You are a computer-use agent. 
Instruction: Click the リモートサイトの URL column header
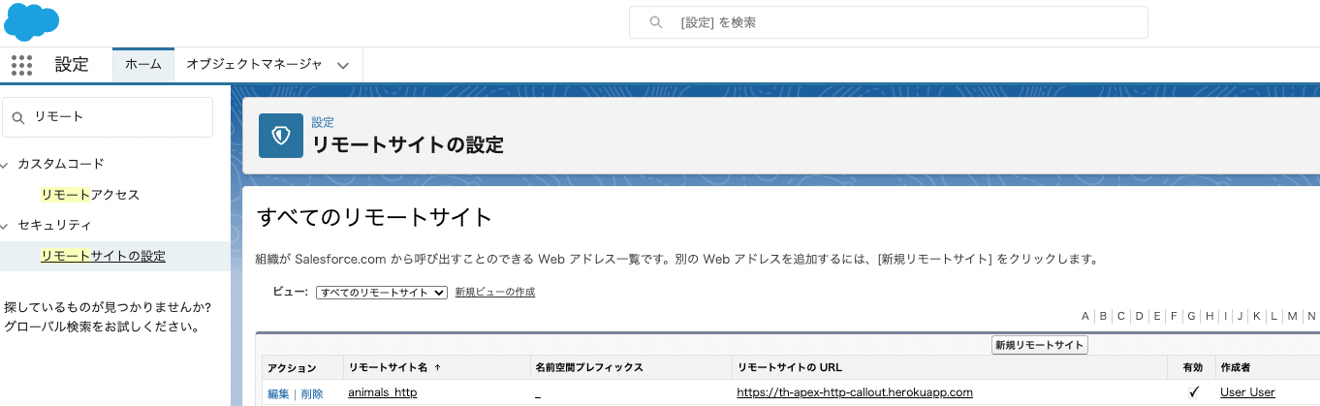click(789, 368)
